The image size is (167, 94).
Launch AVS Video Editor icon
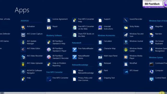click(x=23, y=50)
